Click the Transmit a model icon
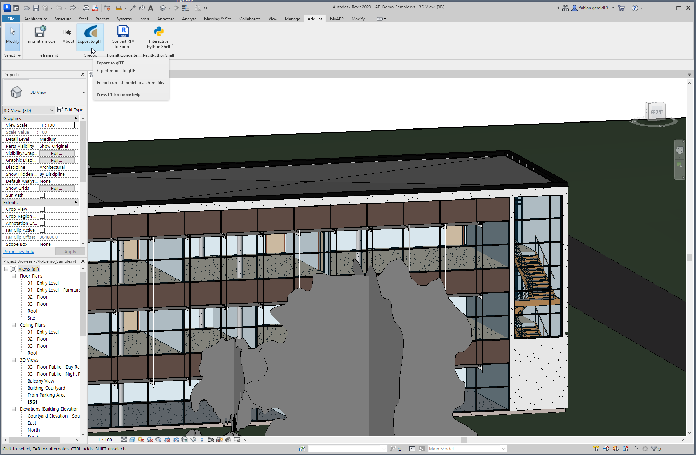 tap(40, 32)
